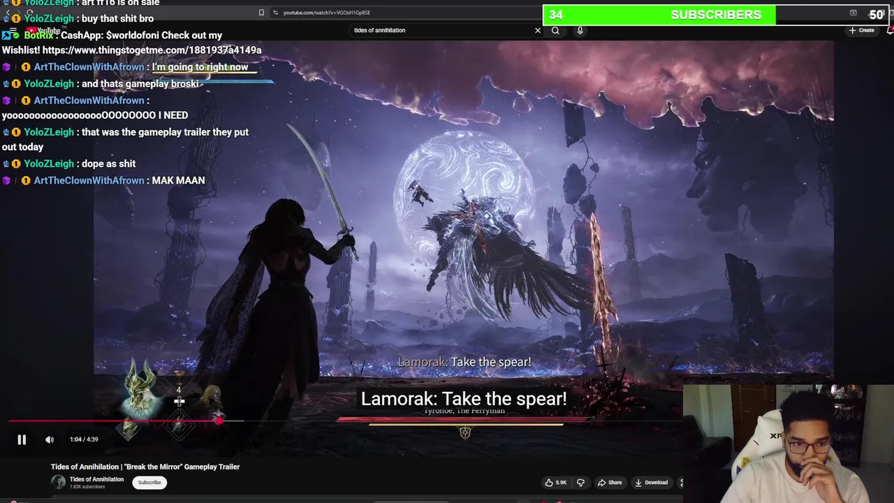Click the Tides of Annihilation channel name
The width and height of the screenshot is (894, 503).
[96, 479]
